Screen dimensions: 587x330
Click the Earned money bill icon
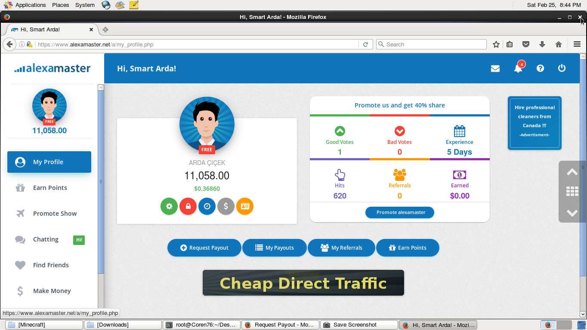460,175
